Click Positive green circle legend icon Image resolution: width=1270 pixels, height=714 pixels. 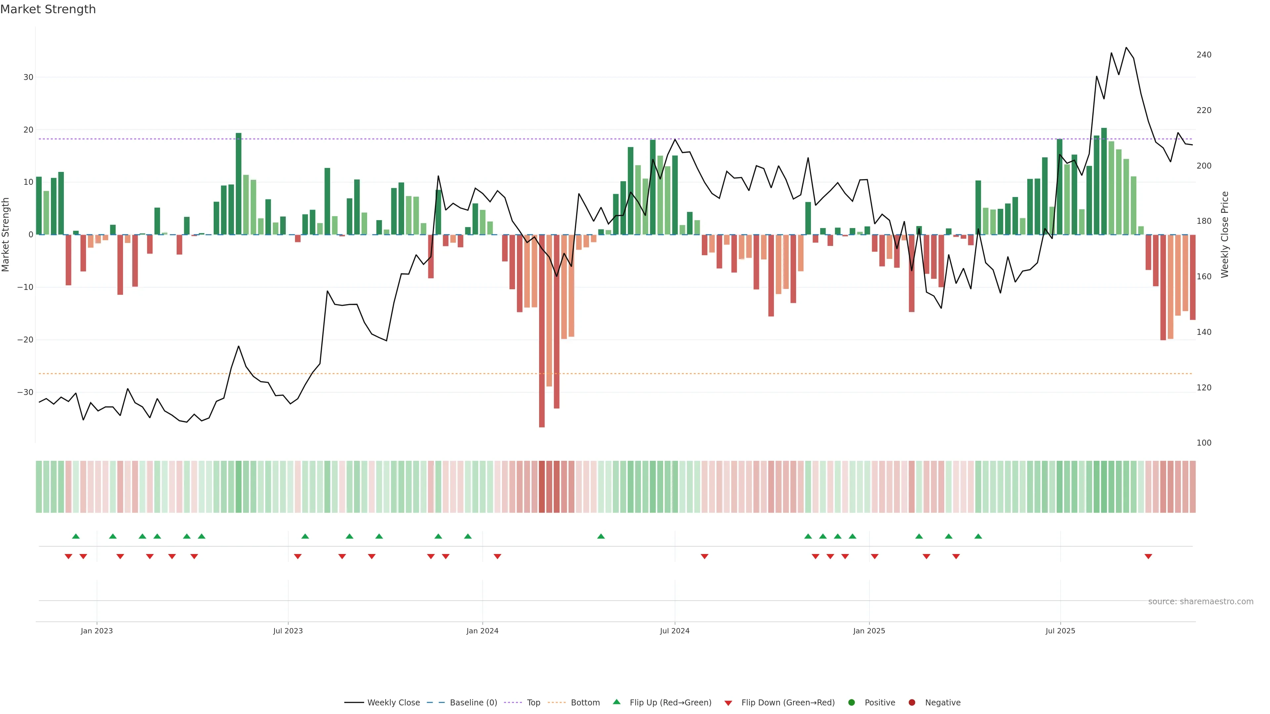pos(851,703)
